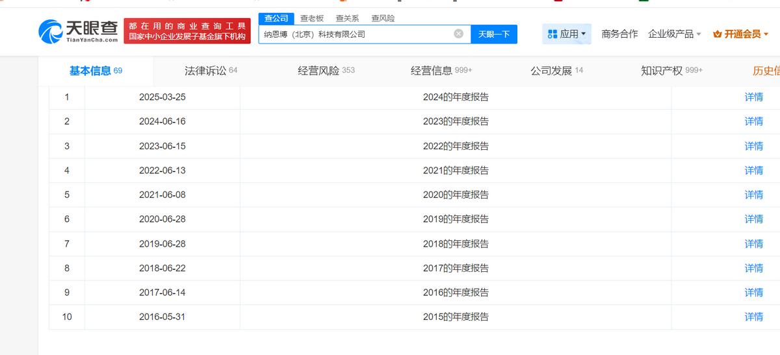
Task: Click the 开通会员 crown icon
Action: 718,34
